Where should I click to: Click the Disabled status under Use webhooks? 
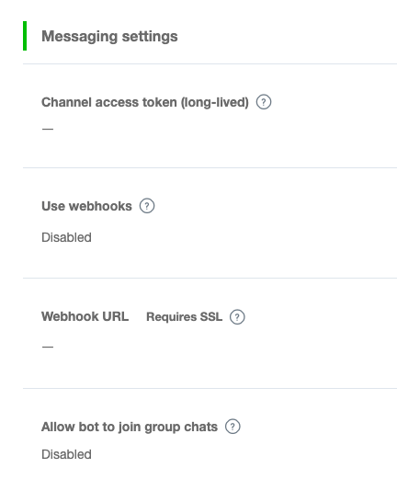[66, 237]
